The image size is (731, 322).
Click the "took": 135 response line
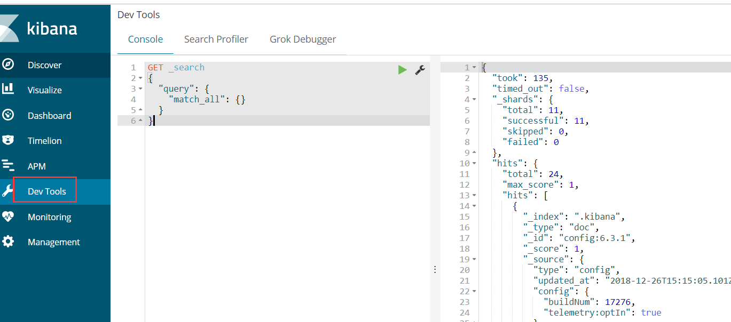click(523, 78)
